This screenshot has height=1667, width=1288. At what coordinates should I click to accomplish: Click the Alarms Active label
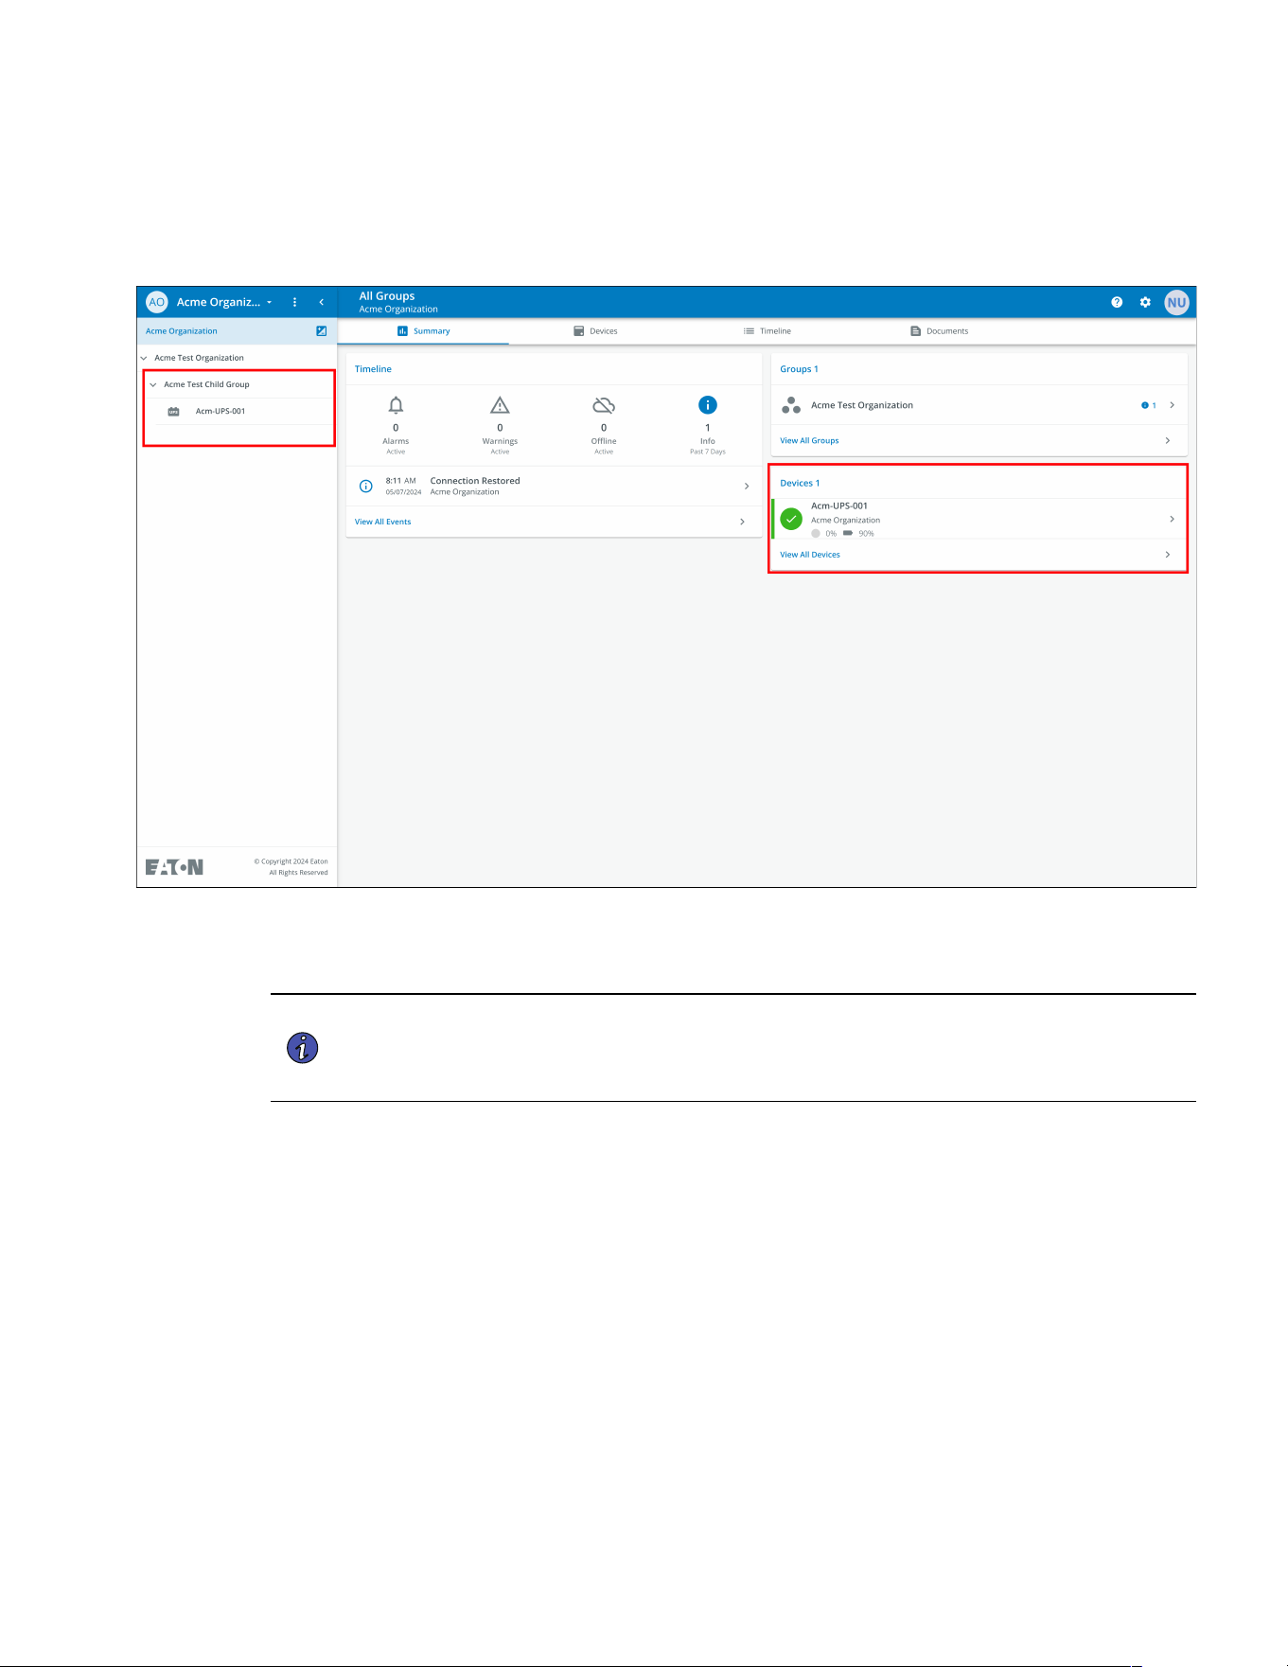396,446
